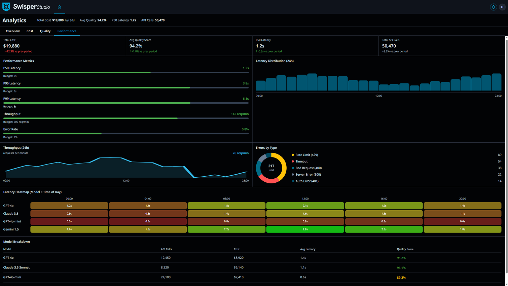Image resolution: width=508 pixels, height=286 pixels.
Task: Switch to the Quality tab
Action: [x=45, y=31]
